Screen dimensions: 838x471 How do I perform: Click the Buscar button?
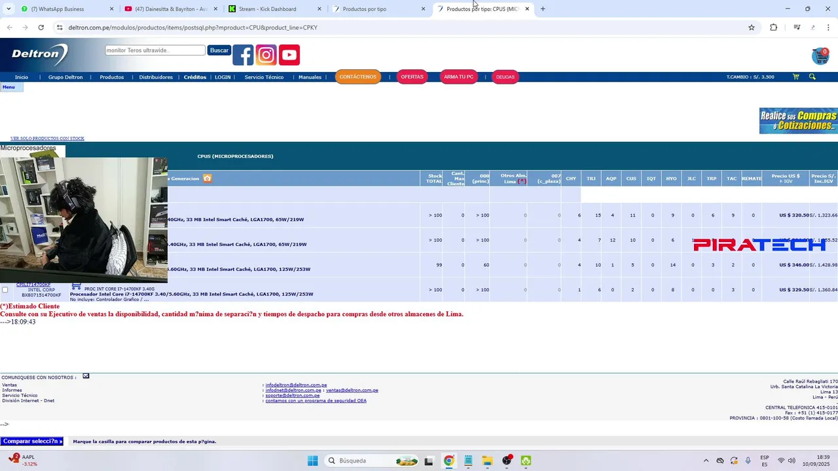[219, 50]
